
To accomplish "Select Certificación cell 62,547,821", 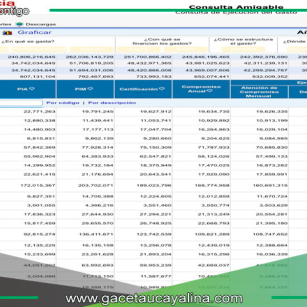I will (x=156, y=157).
